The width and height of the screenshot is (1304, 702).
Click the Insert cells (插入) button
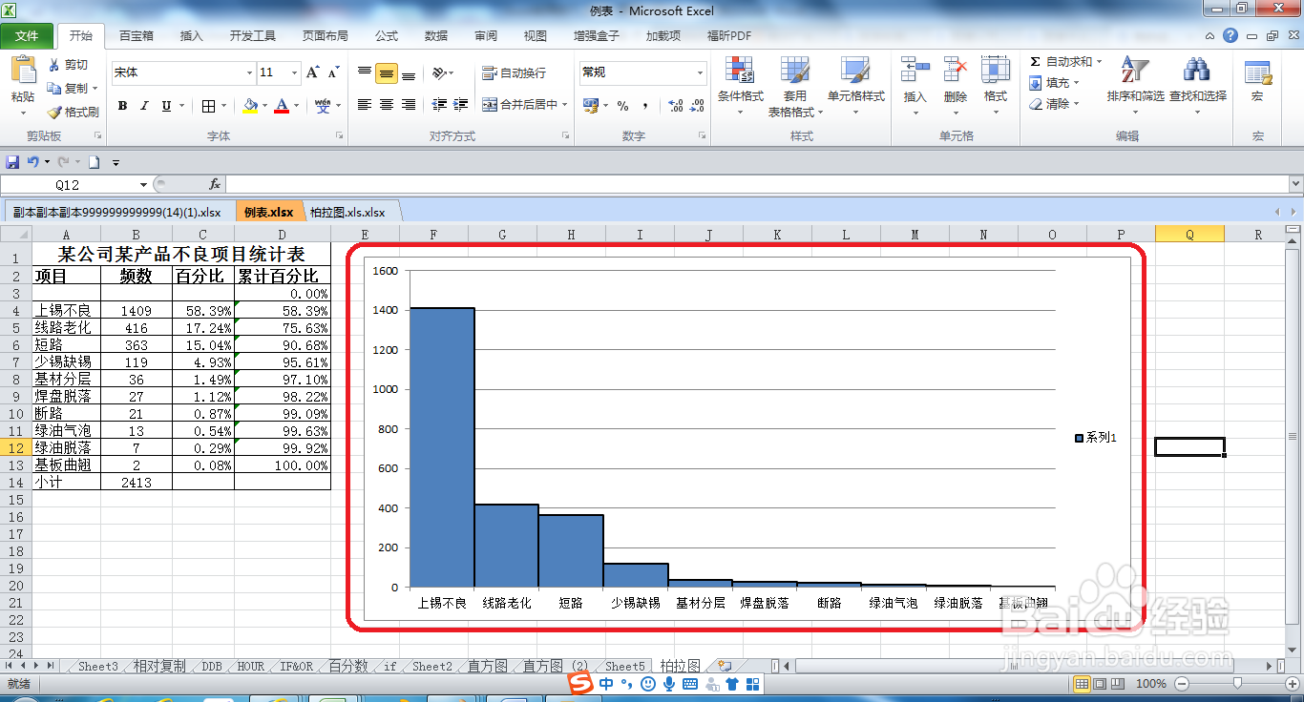(915, 85)
